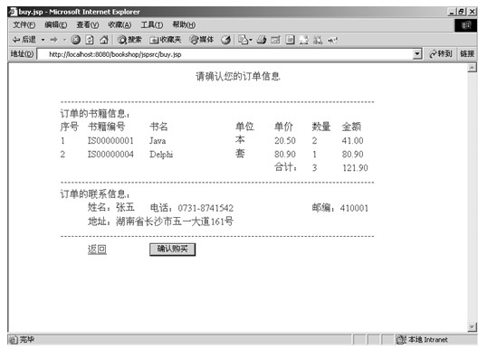Open the address bar dropdown list
The image size is (478, 349).
point(416,54)
